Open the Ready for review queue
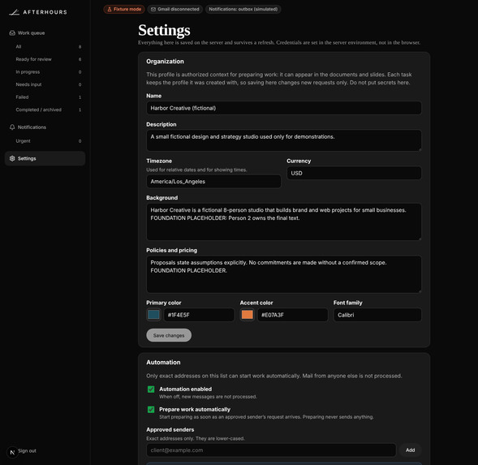Viewport: 478px width, 465px height. click(x=45, y=59)
